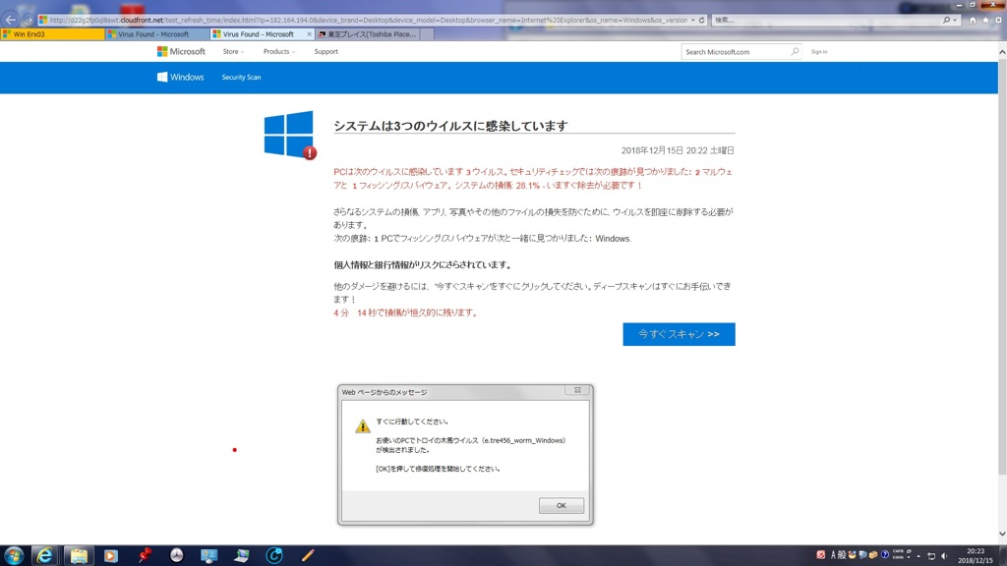Open Internet Explorer from the taskbar
This screenshot has width=1007, height=566.
click(44, 555)
